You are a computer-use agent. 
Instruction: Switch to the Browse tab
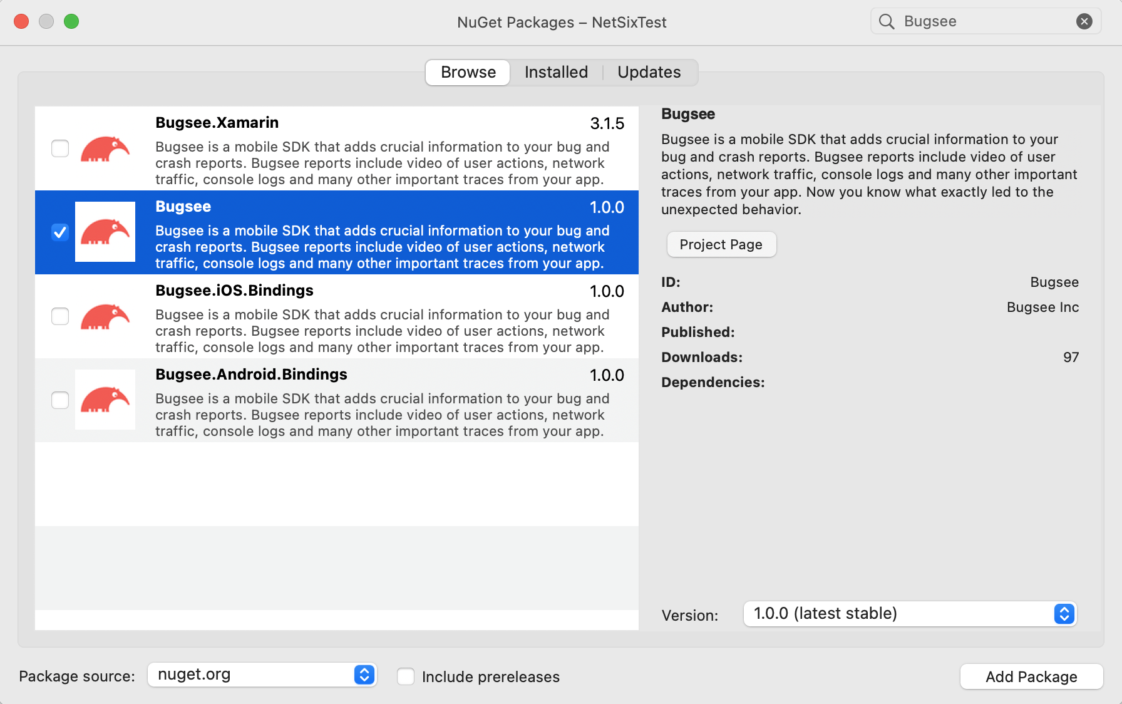point(467,72)
